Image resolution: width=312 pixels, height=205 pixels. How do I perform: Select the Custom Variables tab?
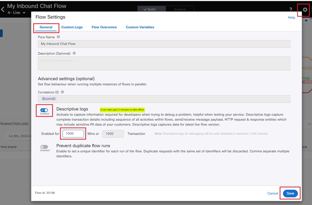coord(140,27)
